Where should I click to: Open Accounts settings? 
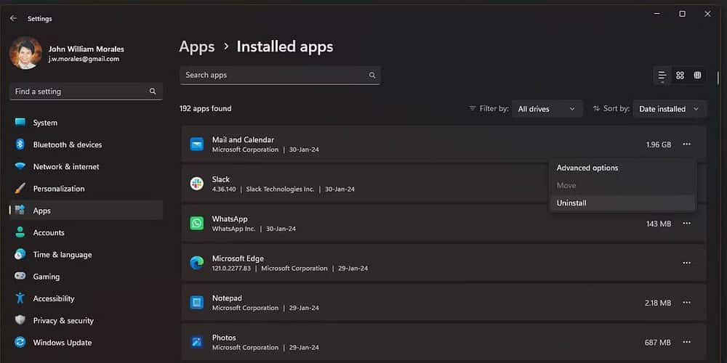click(87, 232)
